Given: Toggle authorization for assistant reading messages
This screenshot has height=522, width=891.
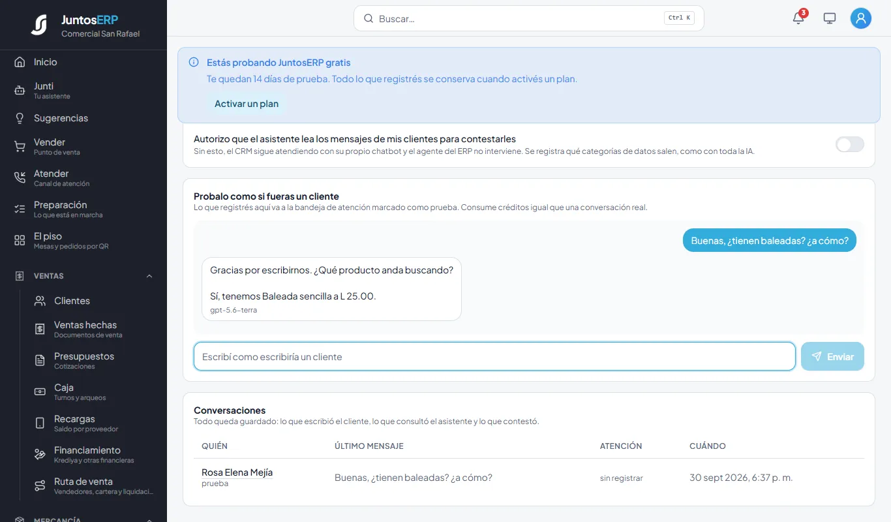Looking at the screenshot, I should pyautogui.click(x=850, y=144).
